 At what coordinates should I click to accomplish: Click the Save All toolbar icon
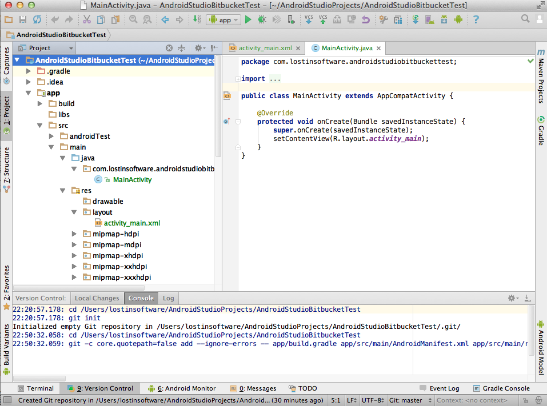point(23,19)
